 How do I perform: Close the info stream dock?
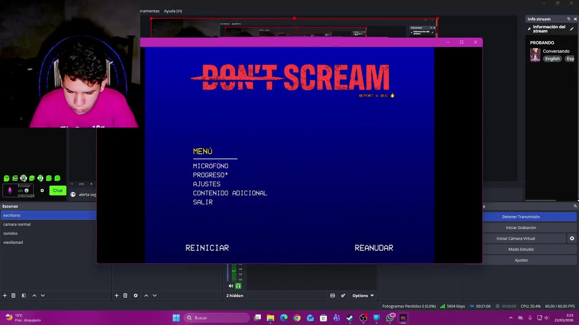tap(575, 19)
